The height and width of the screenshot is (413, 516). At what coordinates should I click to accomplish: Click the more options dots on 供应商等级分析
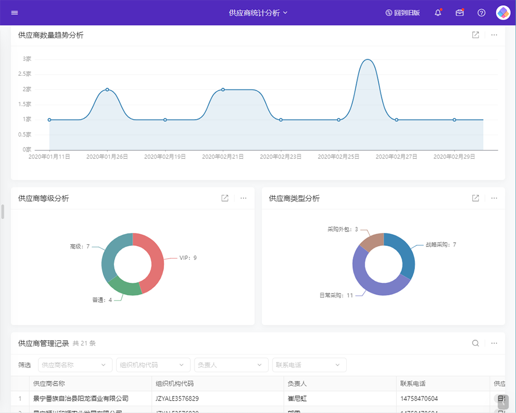[x=243, y=198]
